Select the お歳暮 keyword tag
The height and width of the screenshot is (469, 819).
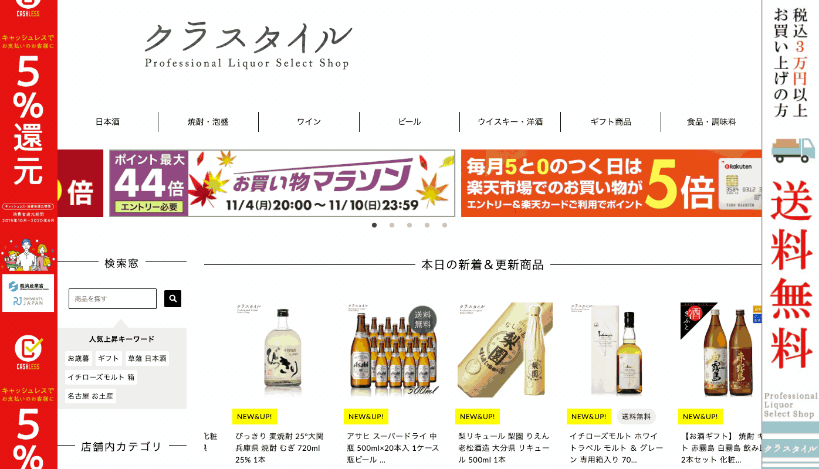pos(79,358)
